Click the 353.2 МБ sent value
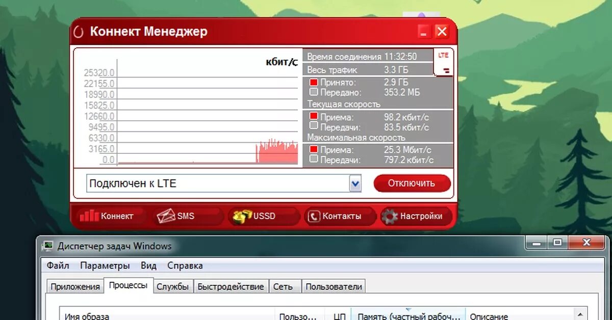 coord(402,92)
